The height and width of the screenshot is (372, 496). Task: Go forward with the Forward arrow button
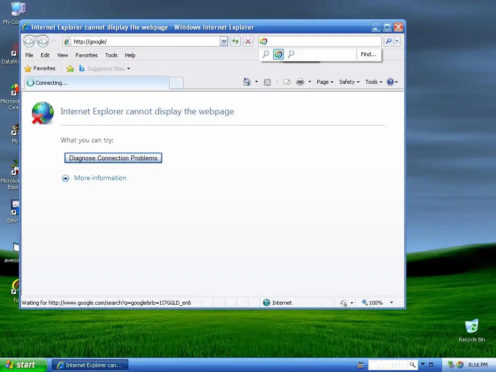click(43, 41)
